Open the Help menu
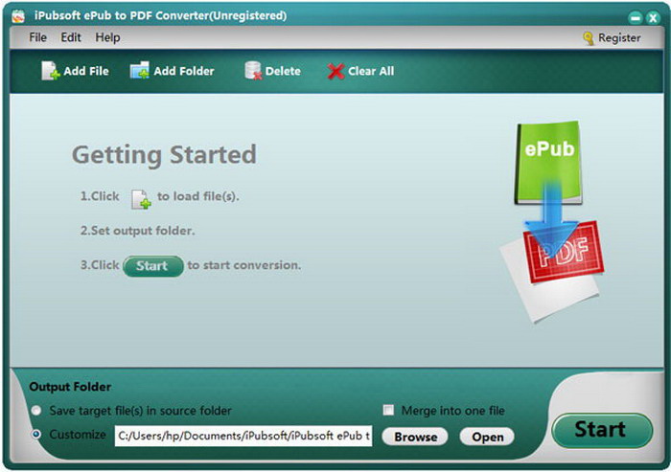Screen dimensions: 671x472 coord(107,37)
